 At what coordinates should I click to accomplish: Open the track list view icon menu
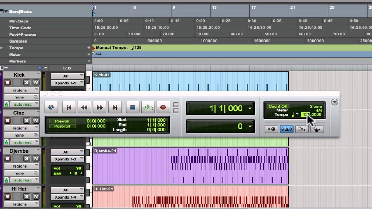[x=3, y=68]
